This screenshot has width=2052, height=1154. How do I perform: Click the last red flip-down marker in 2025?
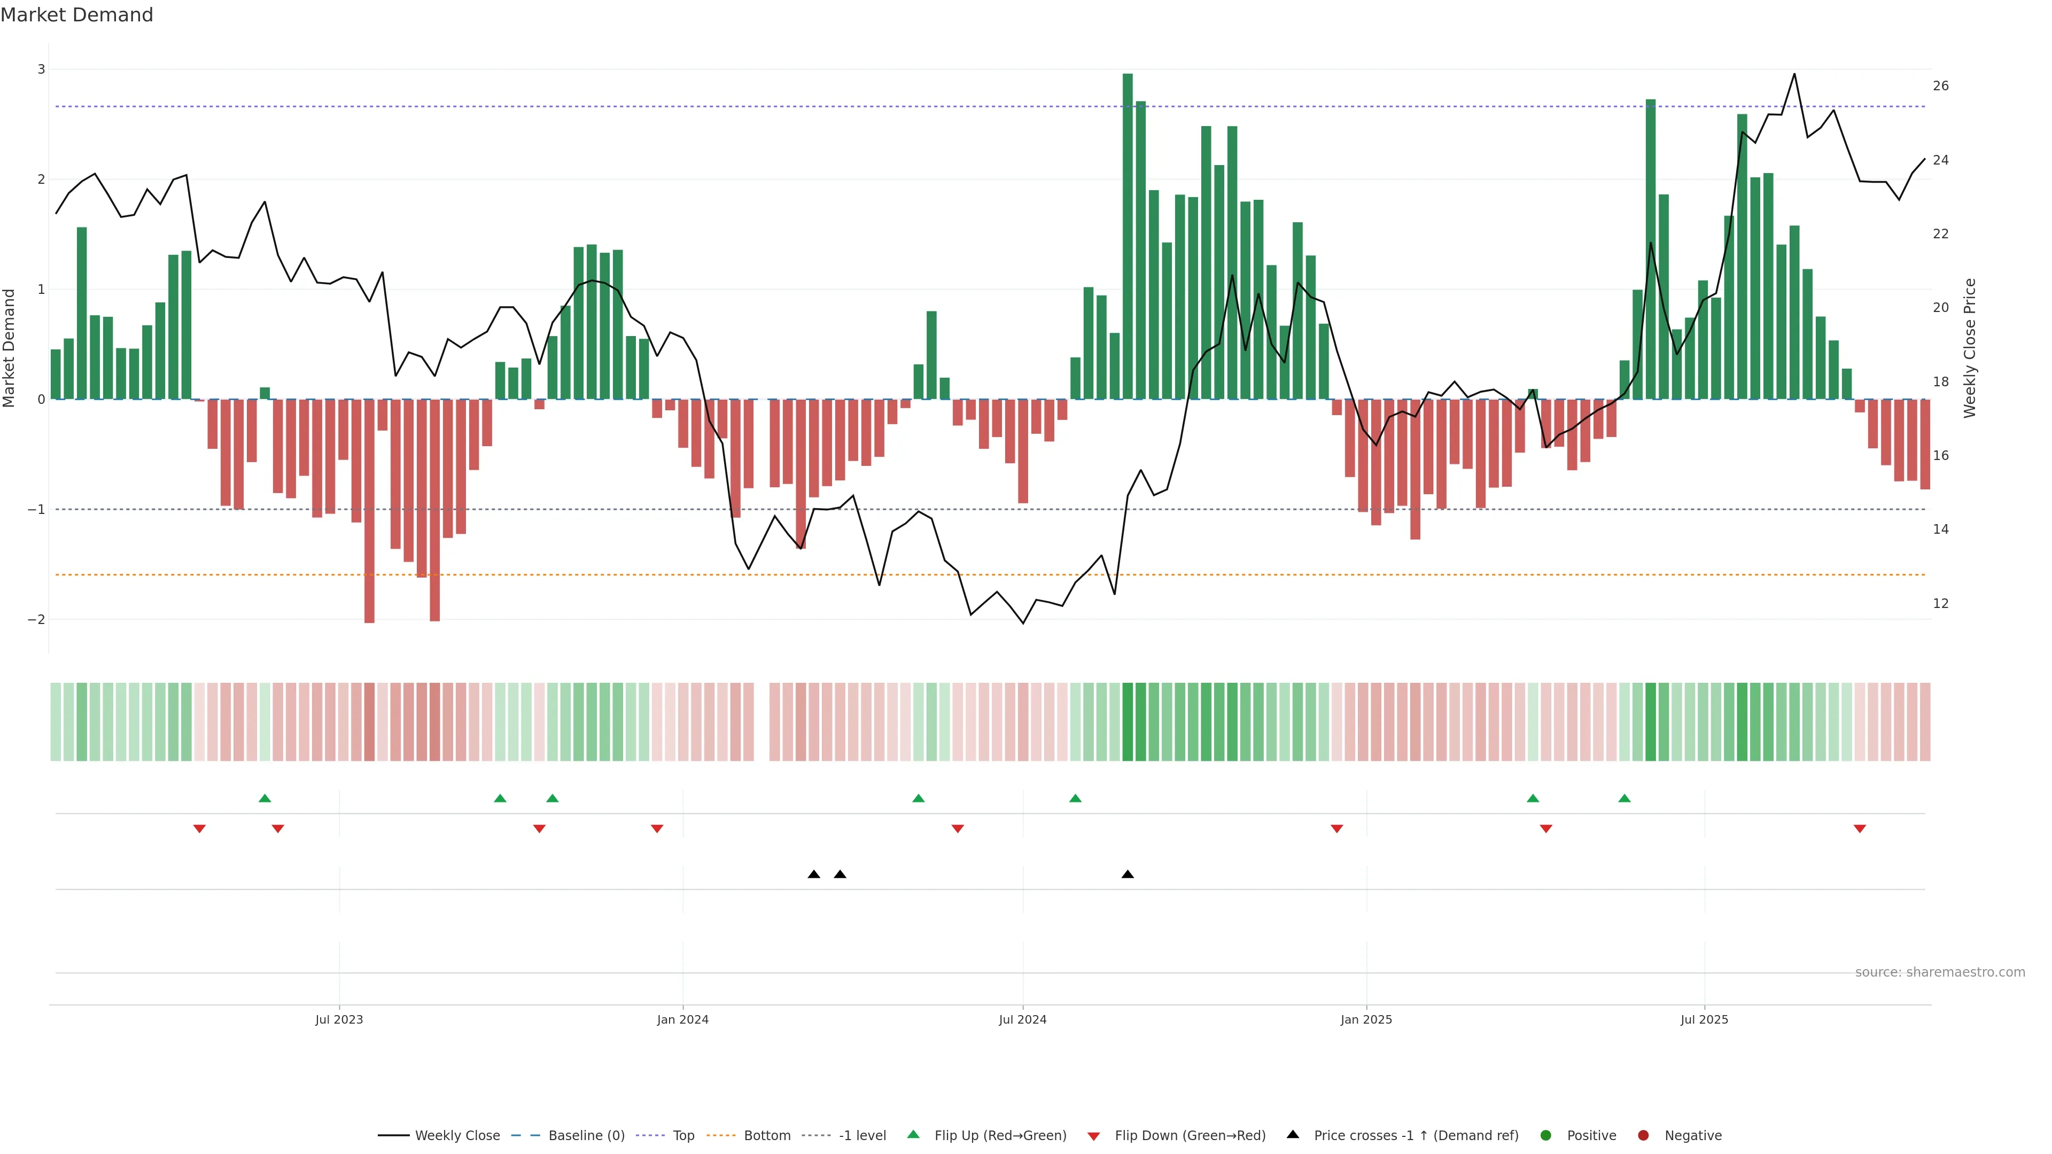[x=1859, y=828]
